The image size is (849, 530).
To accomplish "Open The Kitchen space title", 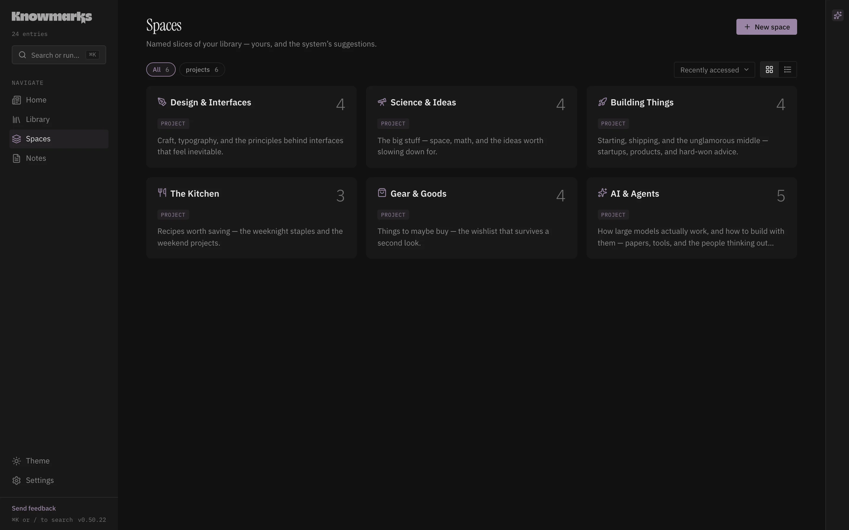I will tap(194, 193).
